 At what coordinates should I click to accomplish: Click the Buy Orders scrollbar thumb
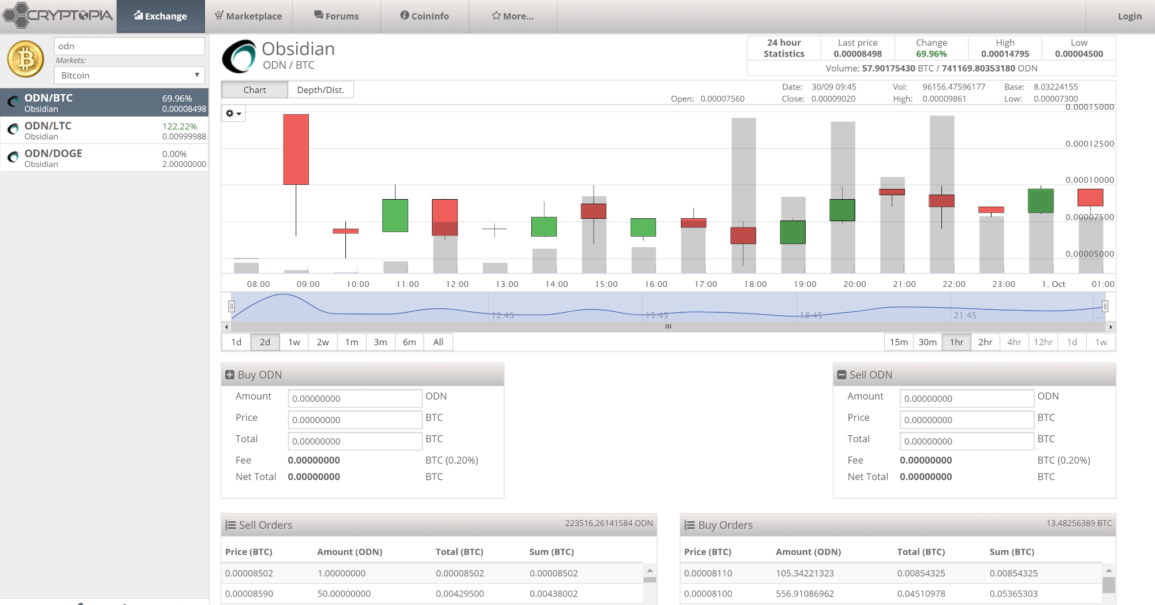[1109, 585]
